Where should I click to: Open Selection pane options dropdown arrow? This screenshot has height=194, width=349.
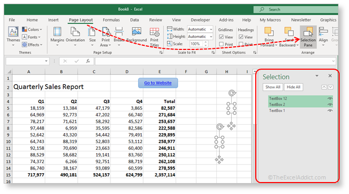click(317, 76)
